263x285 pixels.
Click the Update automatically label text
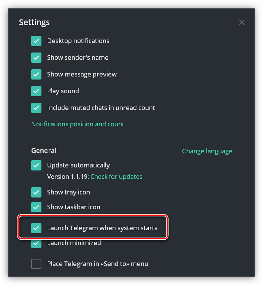[x=78, y=165]
